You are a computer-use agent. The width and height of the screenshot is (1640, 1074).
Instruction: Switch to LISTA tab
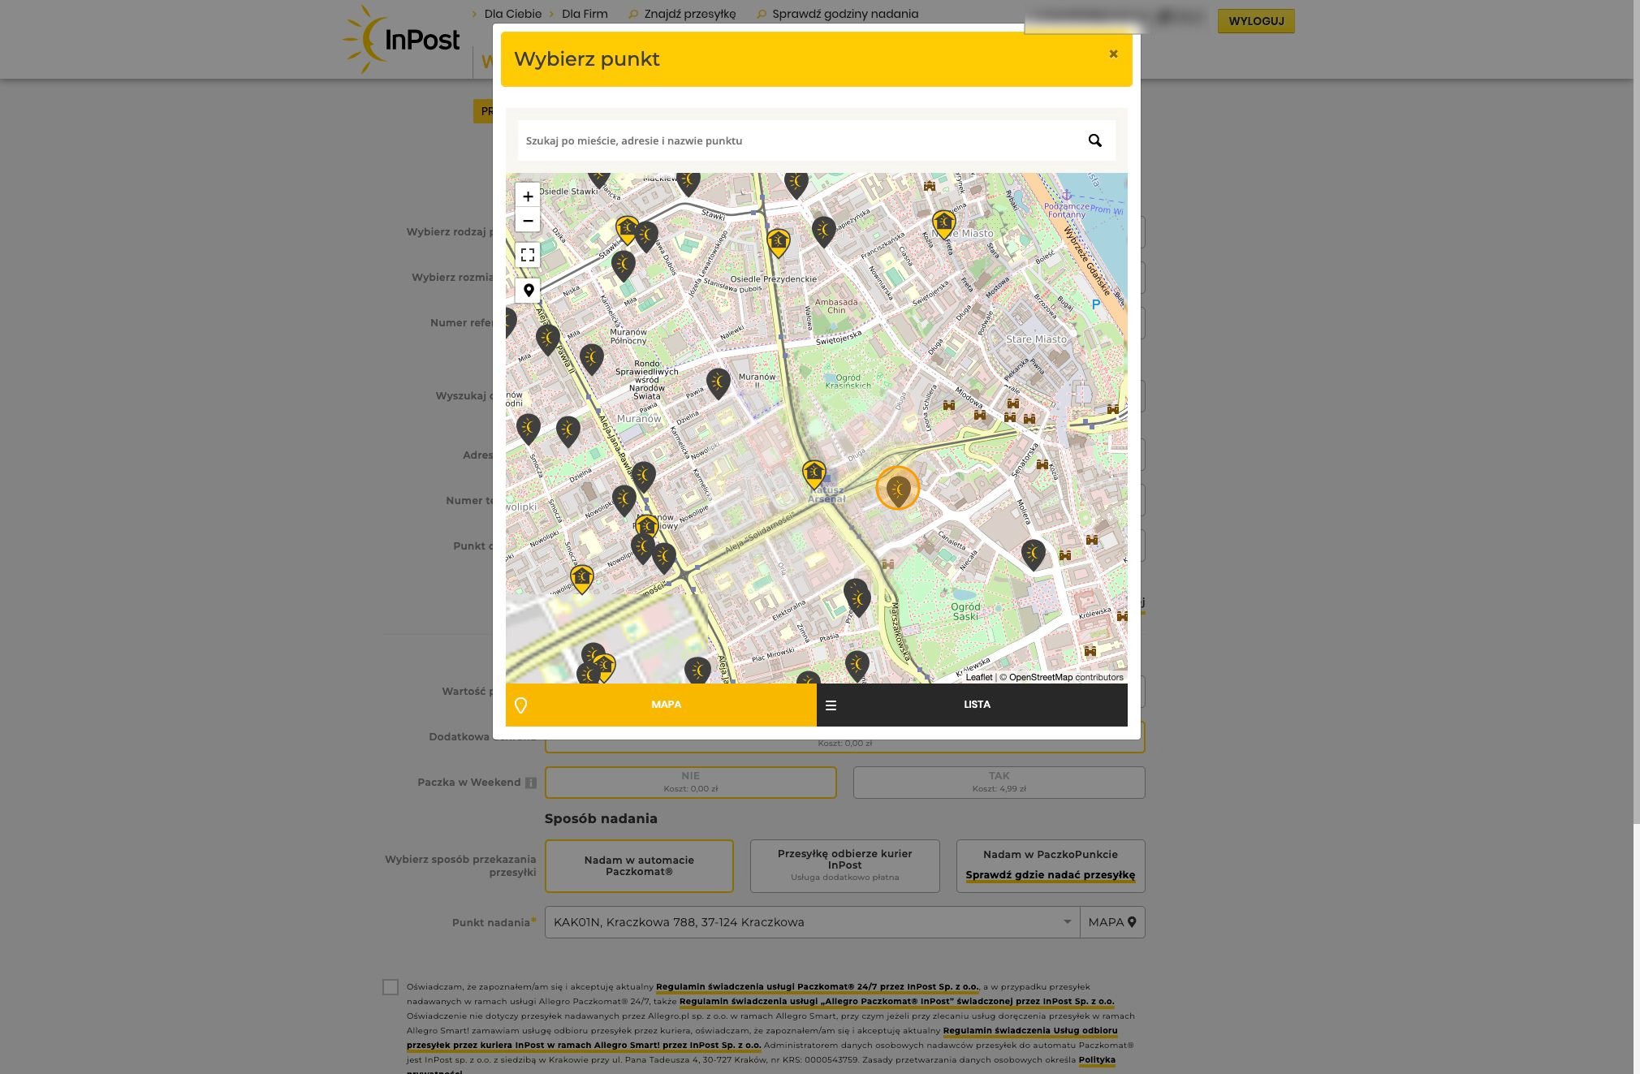click(x=972, y=705)
